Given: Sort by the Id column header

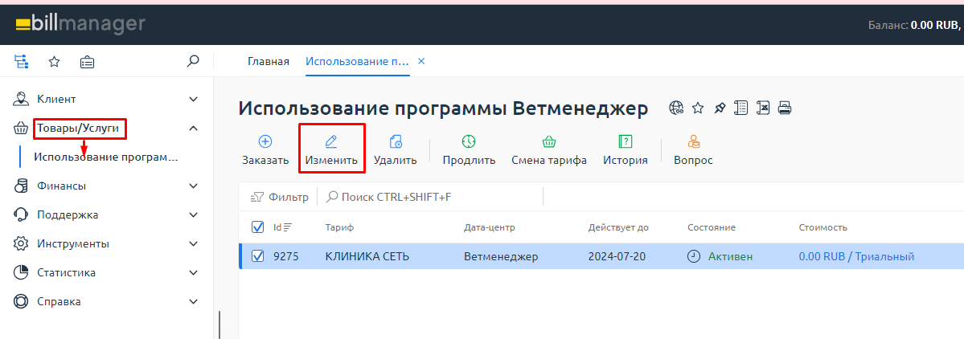Looking at the screenshot, I should (282, 227).
